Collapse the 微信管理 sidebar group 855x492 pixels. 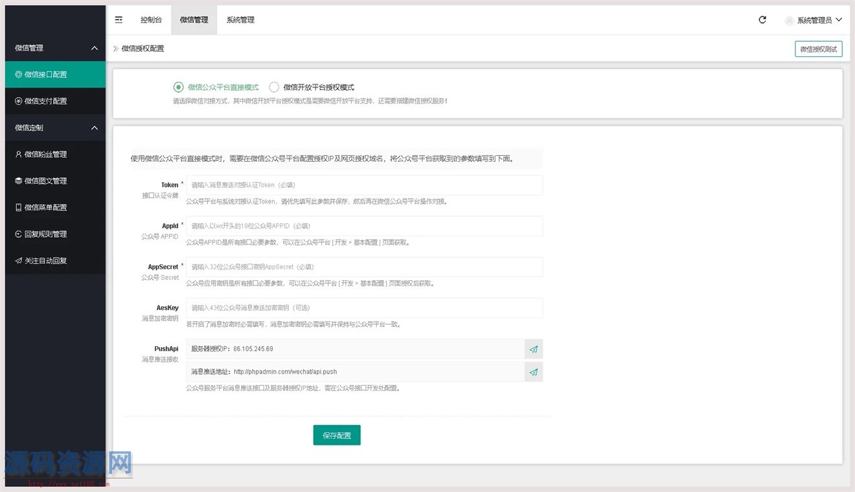click(55, 48)
